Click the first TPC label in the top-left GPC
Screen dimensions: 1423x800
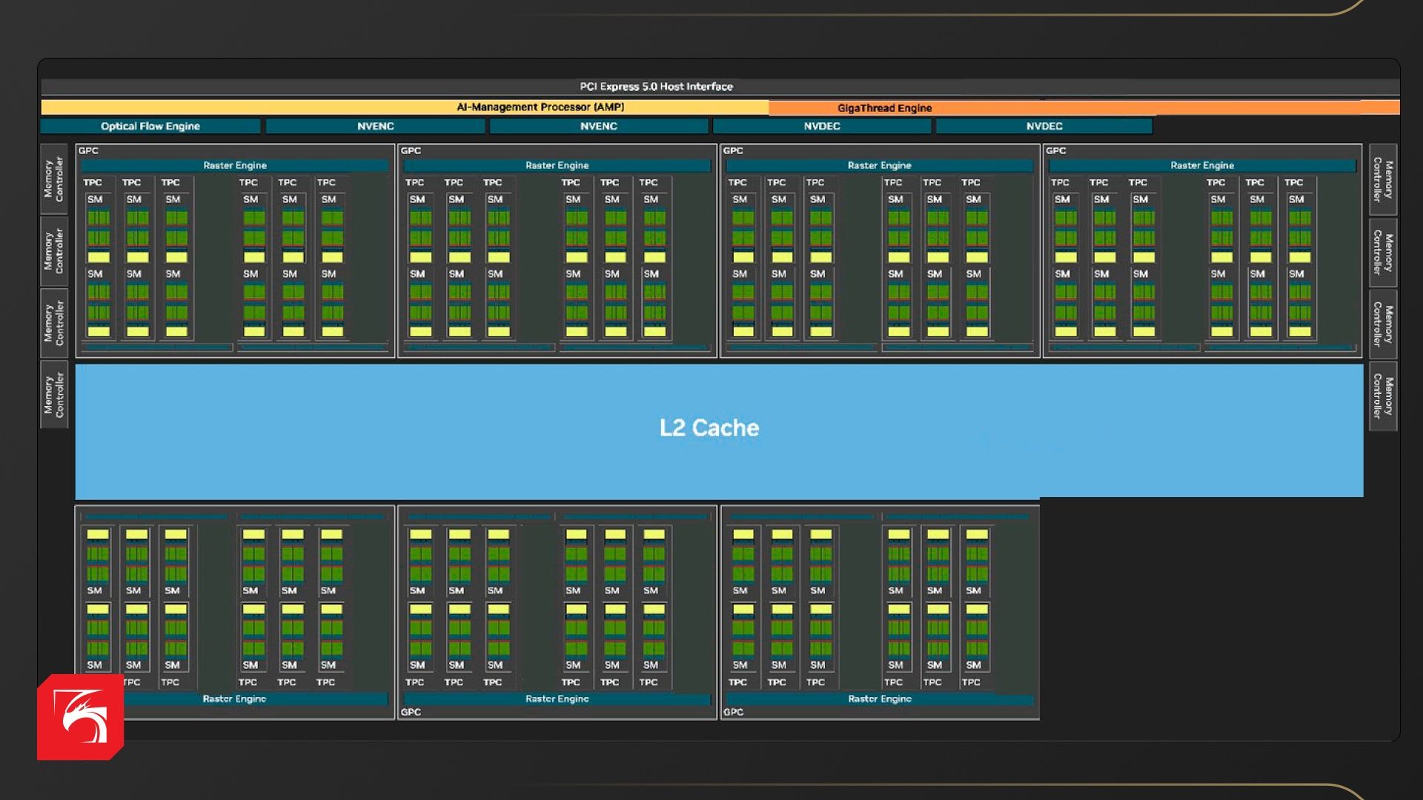(93, 182)
